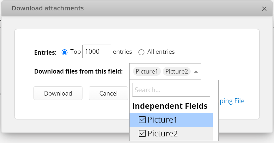Open the partially hidden Mapping File link
Screen dimensions: 274x143
[x=231, y=101]
